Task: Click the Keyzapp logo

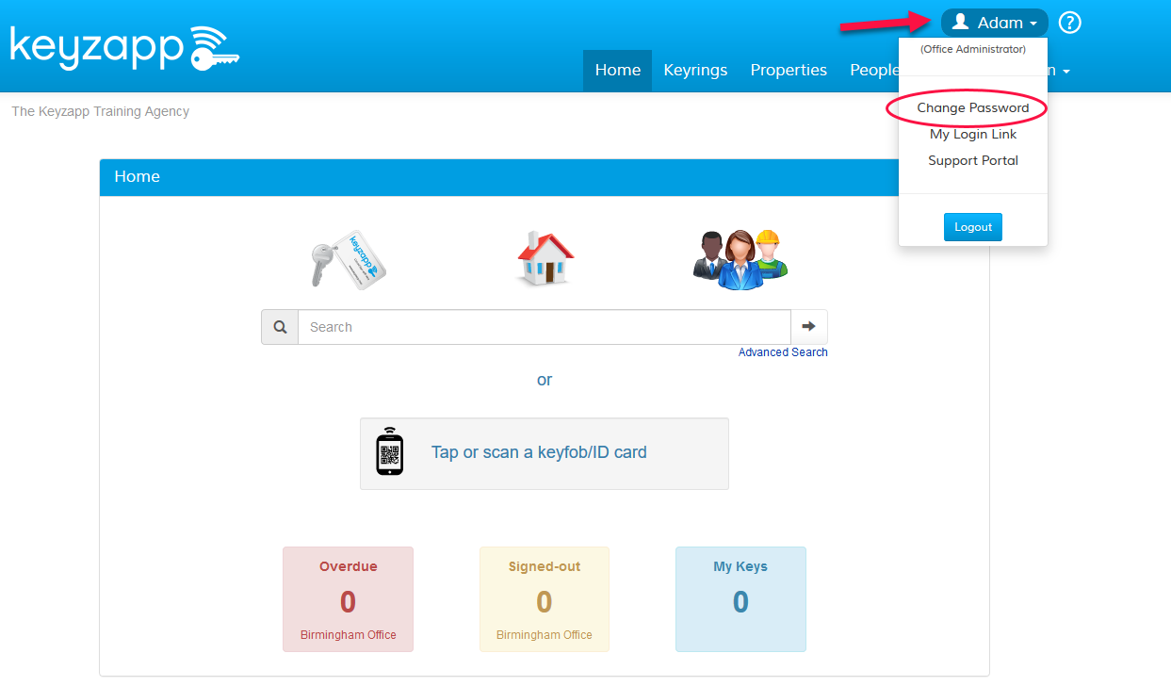Action: pyautogui.click(x=124, y=49)
